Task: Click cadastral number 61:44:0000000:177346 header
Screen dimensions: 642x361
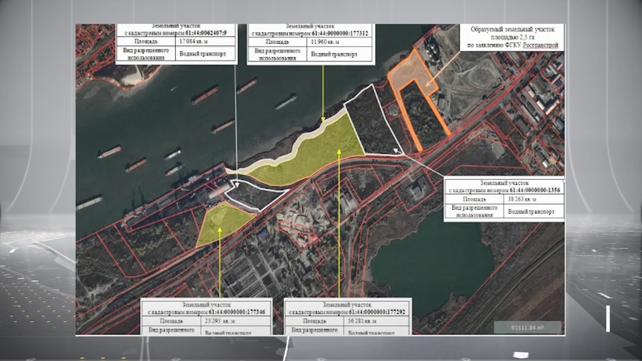Action: [x=206, y=309]
